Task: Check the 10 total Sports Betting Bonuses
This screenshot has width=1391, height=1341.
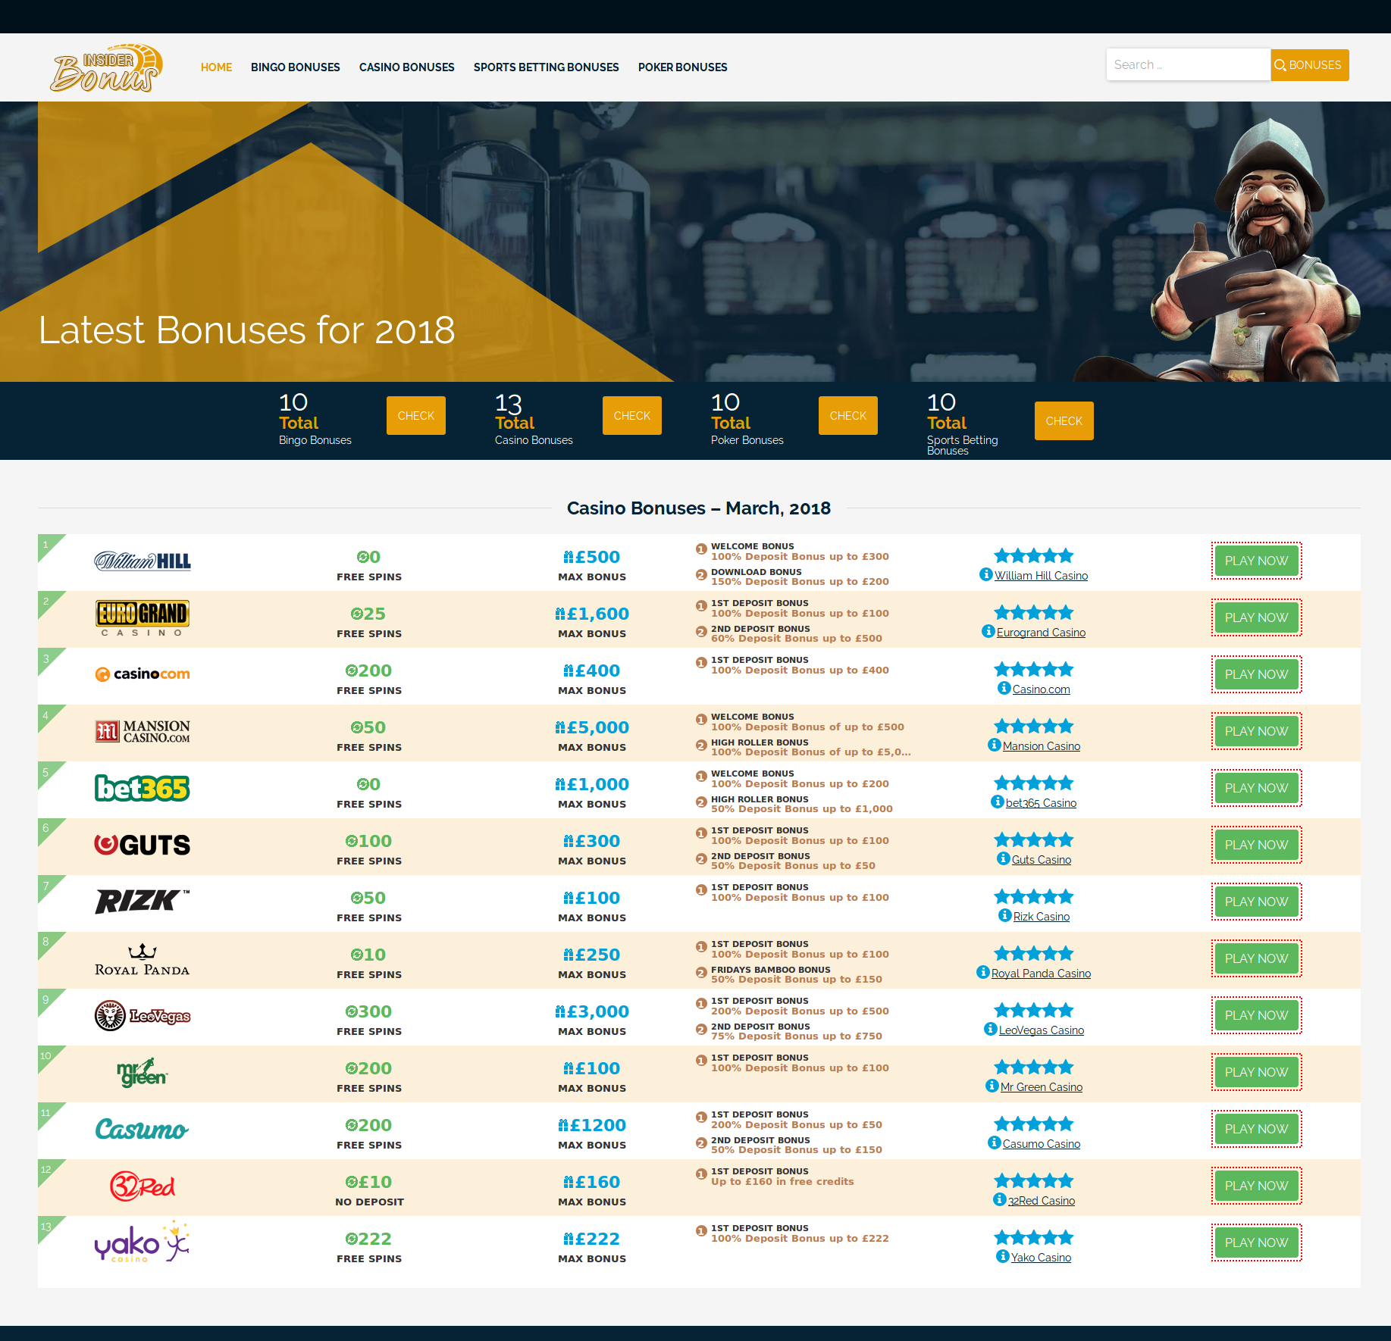Action: click(1064, 421)
